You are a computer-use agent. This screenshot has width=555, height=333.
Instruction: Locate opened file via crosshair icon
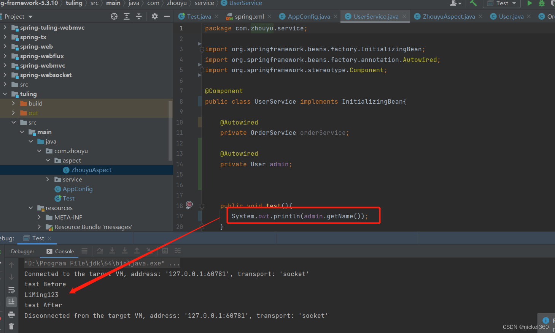114,16
